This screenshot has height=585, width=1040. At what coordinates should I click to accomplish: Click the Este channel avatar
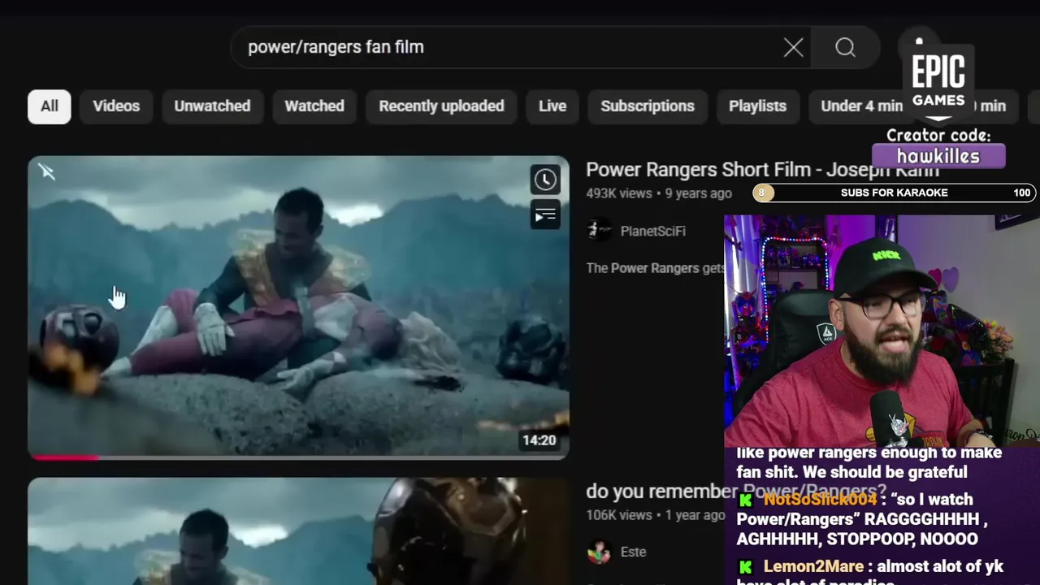tap(599, 552)
